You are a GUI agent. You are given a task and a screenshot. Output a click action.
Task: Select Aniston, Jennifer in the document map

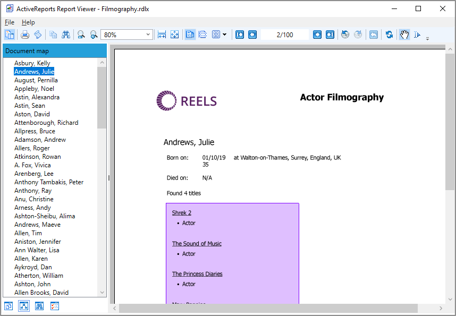[x=38, y=241]
